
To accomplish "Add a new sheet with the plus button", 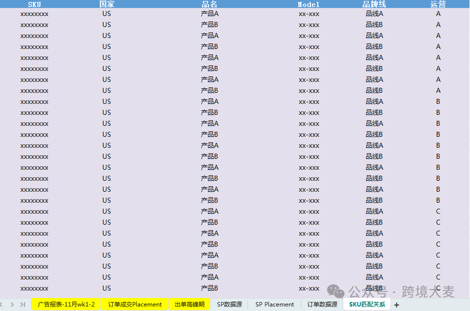I will (x=397, y=305).
